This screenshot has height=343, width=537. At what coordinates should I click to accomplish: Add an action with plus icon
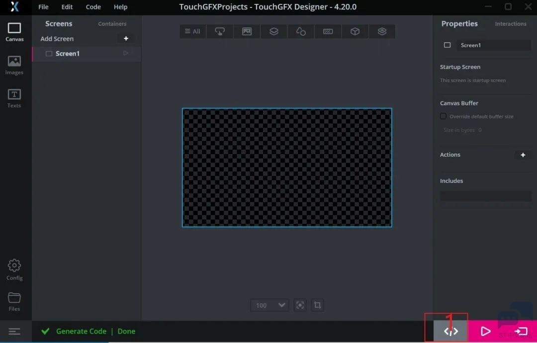point(523,155)
